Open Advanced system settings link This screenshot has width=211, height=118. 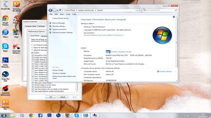(62, 32)
